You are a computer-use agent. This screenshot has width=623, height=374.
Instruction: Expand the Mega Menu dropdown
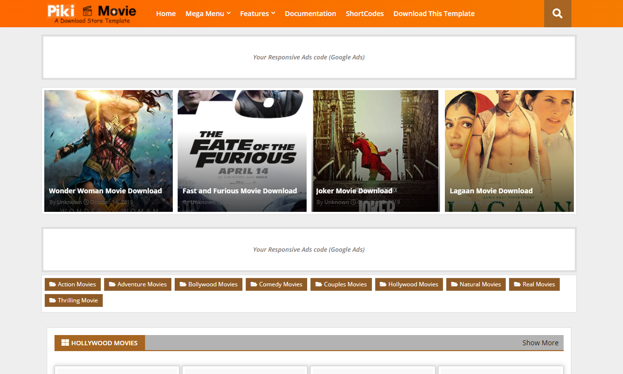208,14
